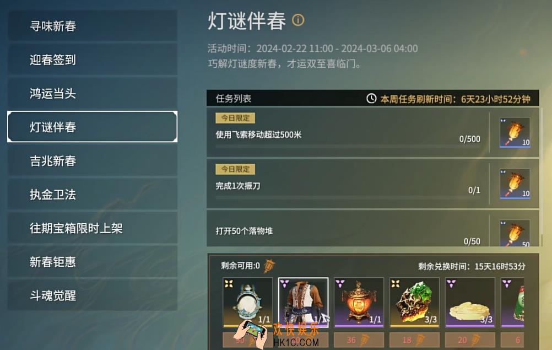The image size is (552, 350).
Task: Select the lantern reward for 完成1次振刀
Action: (x=515, y=184)
